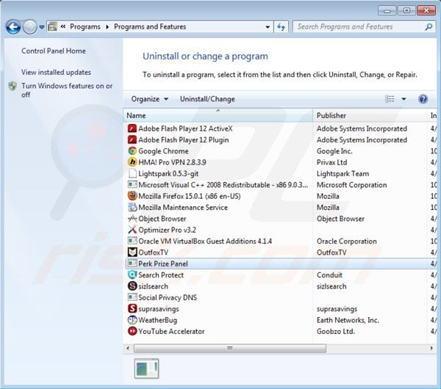Click the Programs breadcrumb
The height and width of the screenshot is (389, 441).
click(x=85, y=26)
